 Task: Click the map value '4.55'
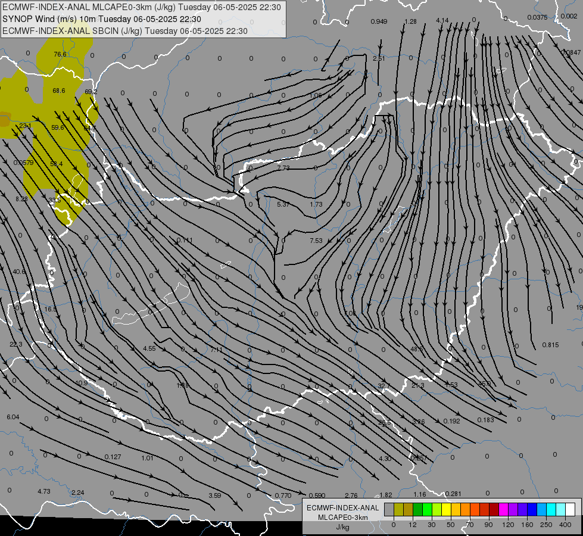coord(149,348)
